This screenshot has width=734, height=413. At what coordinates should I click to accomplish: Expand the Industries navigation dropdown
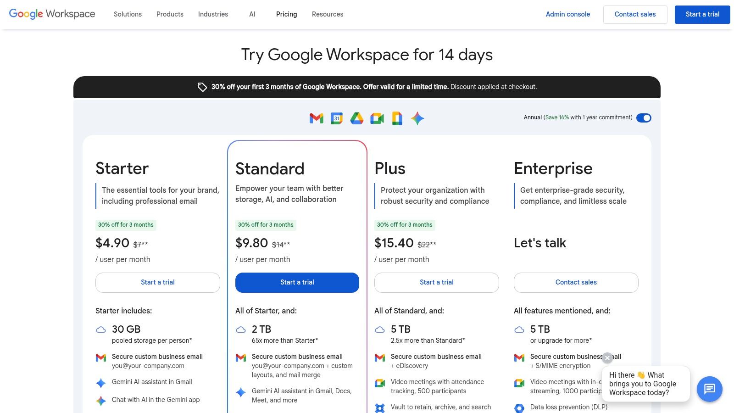click(212, 14)
